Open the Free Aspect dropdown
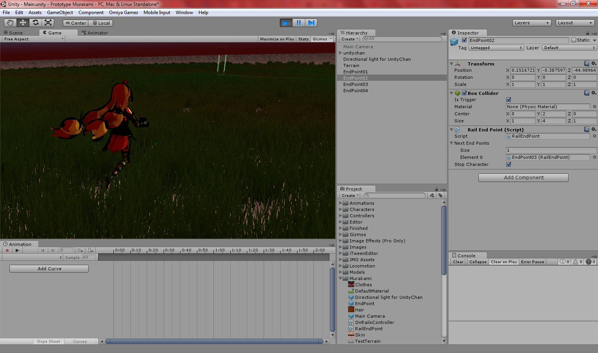Image resolution: width=598 pixels, height=353 pixels. pos(33,39)
